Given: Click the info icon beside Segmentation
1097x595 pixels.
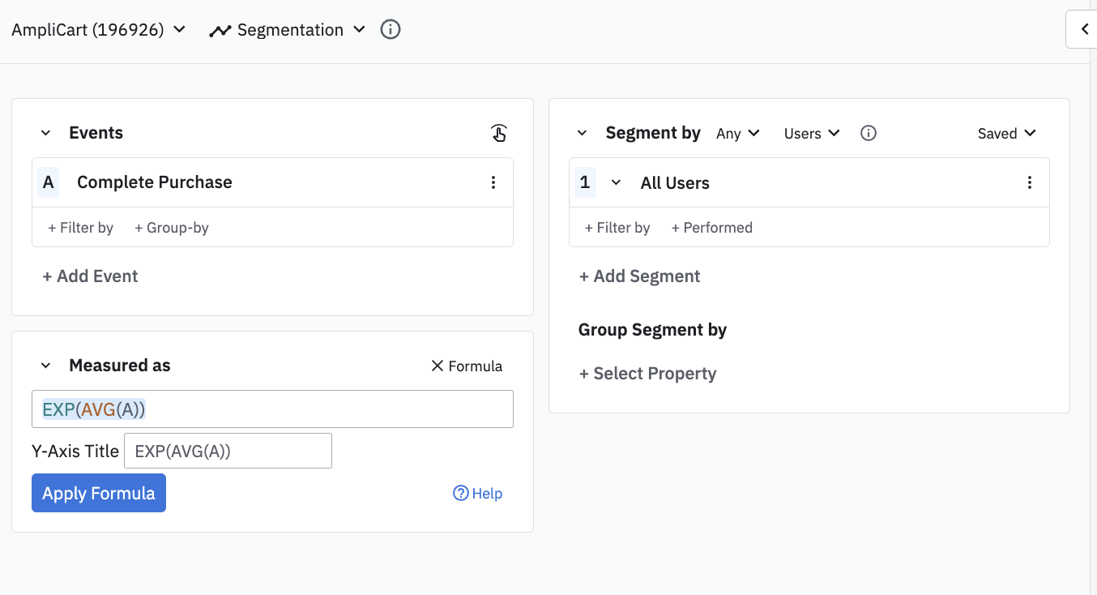Looking at the screenshot, I should coord(391,30).
